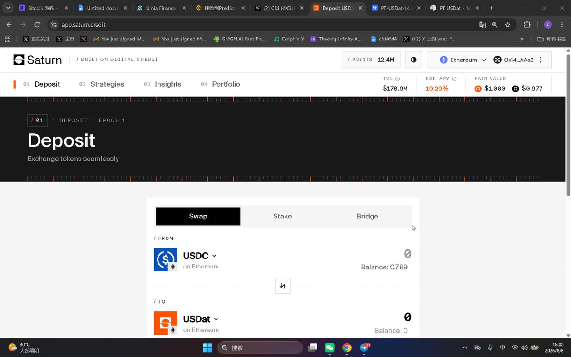This screenshot has height=357, width=571.
Task: Select the Deposit nav tab
Action: coord(41,84)
